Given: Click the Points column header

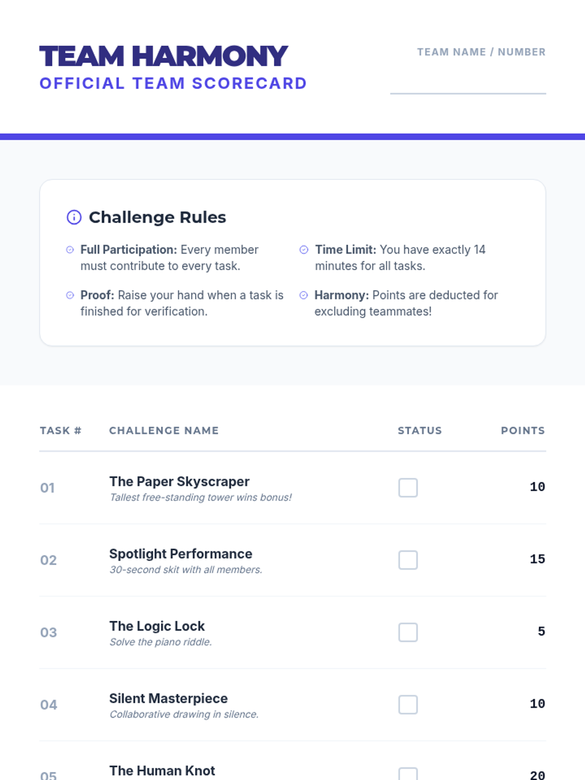Looking at the screenshot, I should pos(523,430).
